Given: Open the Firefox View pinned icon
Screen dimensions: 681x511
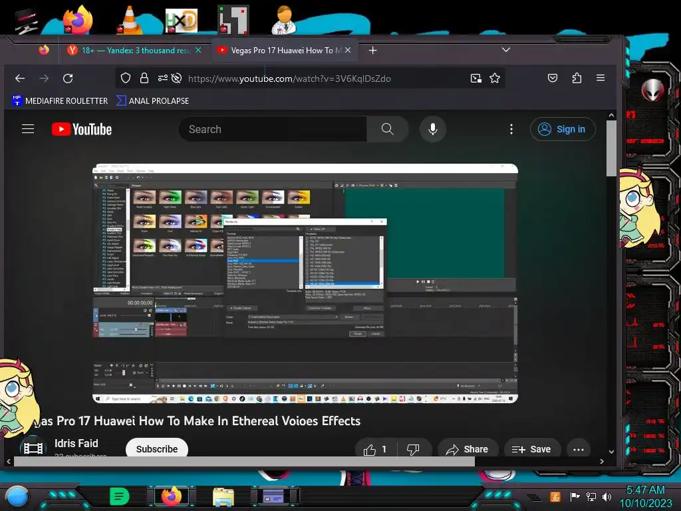Looking at the screenshot, I should pyautogui.click(x=44, y=50).
